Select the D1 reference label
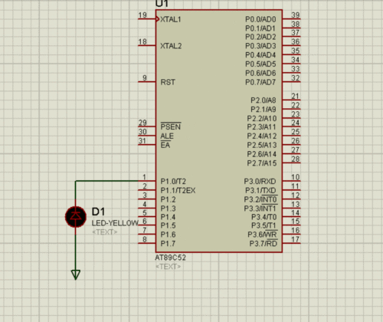The width and height of the screenshot is (383, 322). click(x=98, y=212)
